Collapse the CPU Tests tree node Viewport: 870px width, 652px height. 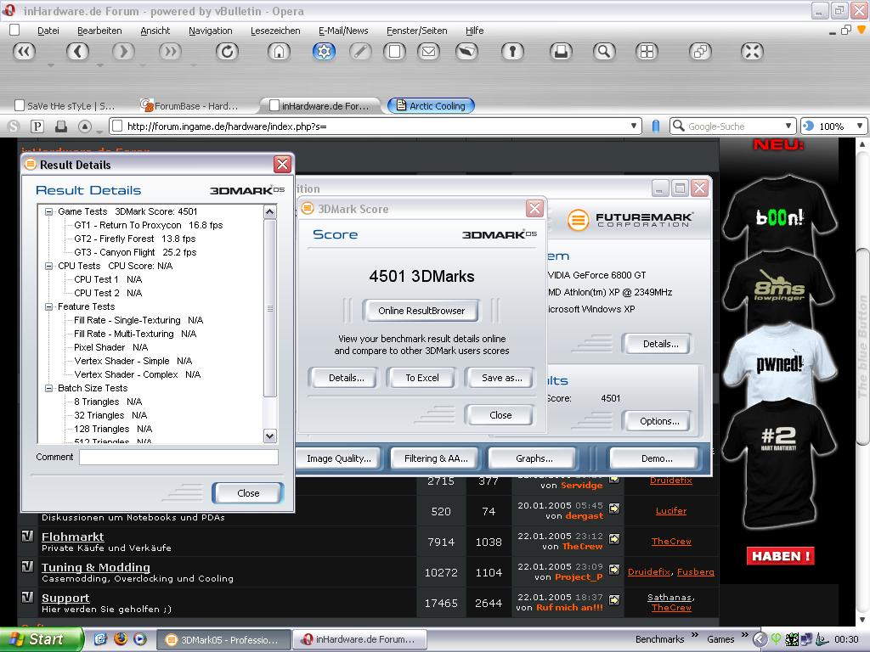[48, 266]
